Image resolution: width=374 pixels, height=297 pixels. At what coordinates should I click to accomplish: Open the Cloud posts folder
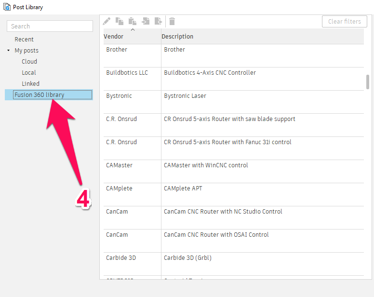click(x=29, y=62)
